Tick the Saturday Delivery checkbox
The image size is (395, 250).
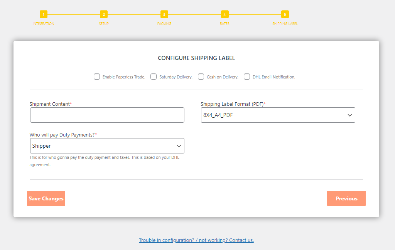(x=154, y=77)
